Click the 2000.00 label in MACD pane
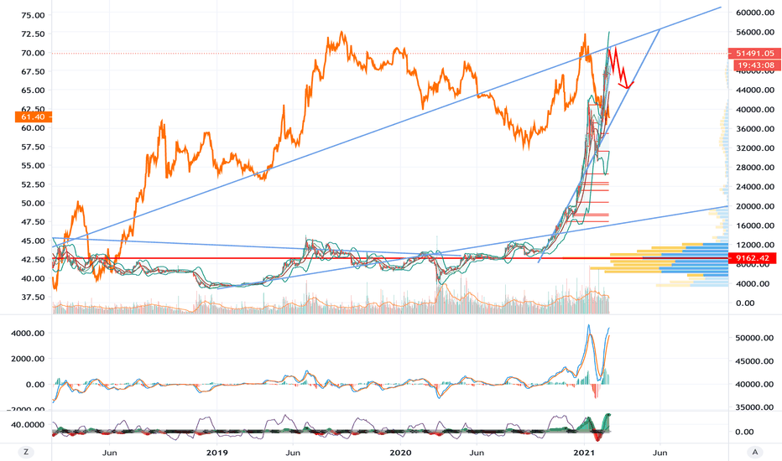 point(28,359)
